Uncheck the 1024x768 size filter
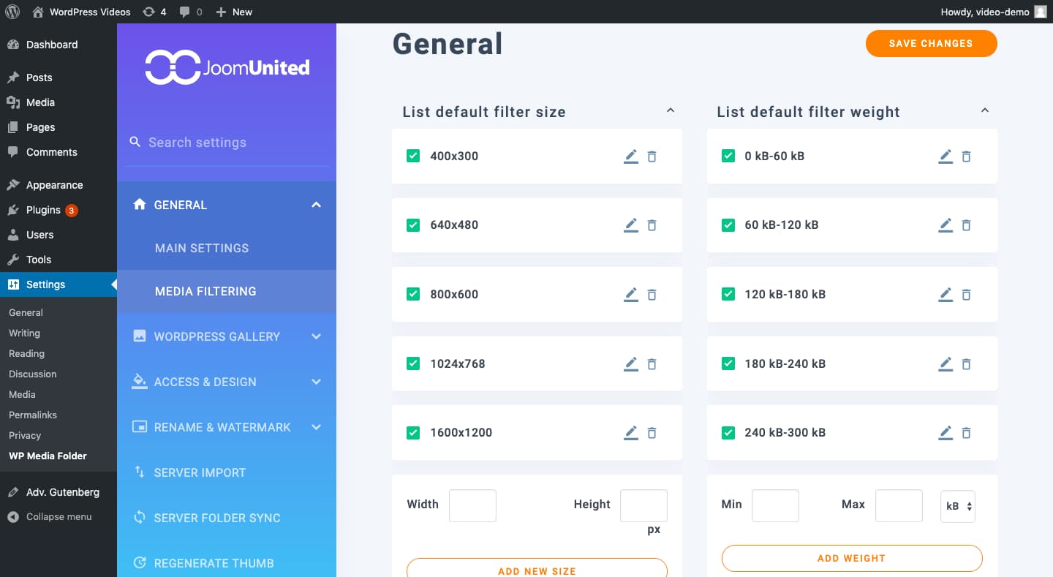Viewport: 1053px width, 577px height. (x=413, y=363)
